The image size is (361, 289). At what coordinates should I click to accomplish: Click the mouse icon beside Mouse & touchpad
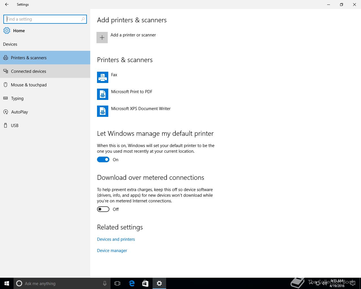tap(5, 85)
